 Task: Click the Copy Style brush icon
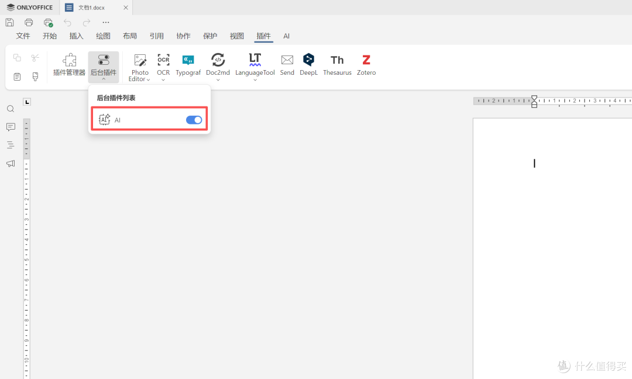tap(35, 77)
